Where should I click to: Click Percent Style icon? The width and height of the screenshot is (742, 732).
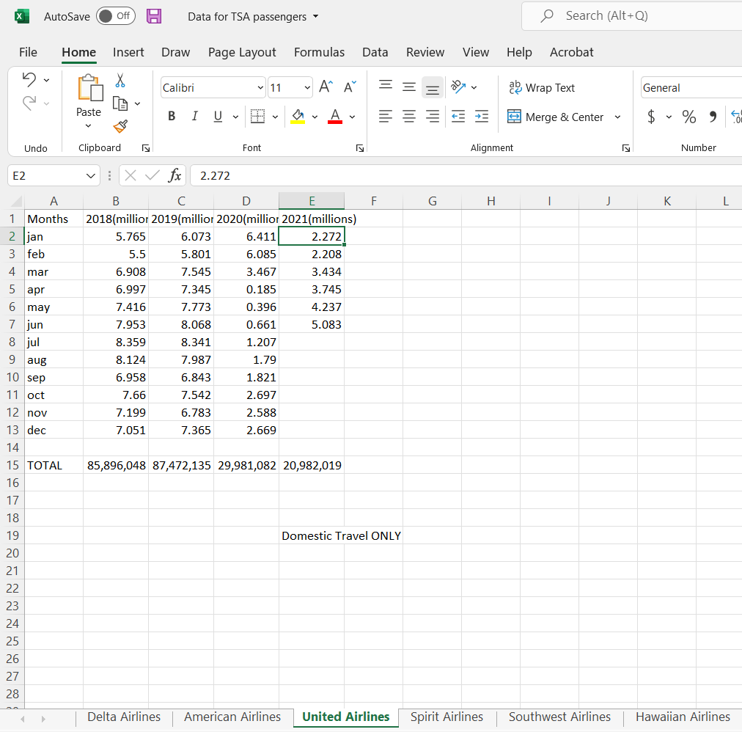coord(689,117)
